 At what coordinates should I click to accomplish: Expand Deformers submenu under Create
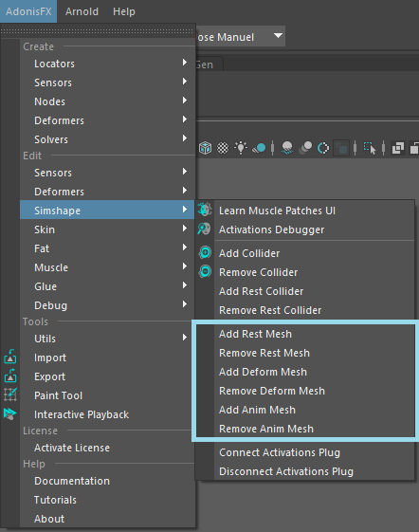pyautogui.click(x=107, y=120)
